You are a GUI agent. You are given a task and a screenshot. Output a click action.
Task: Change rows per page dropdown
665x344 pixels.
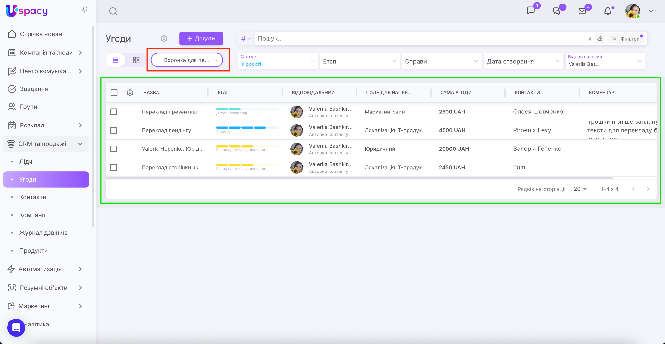(580, 189)
